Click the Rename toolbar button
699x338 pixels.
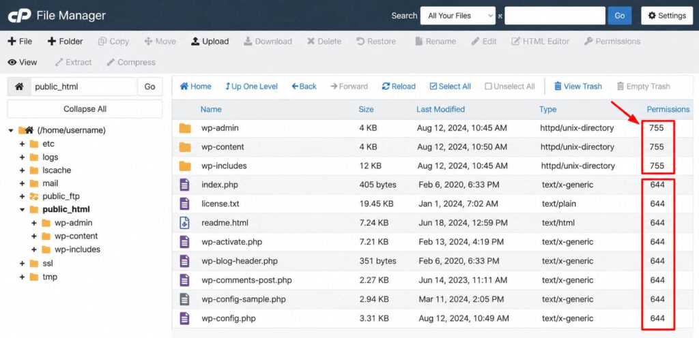tap(436, 42)
